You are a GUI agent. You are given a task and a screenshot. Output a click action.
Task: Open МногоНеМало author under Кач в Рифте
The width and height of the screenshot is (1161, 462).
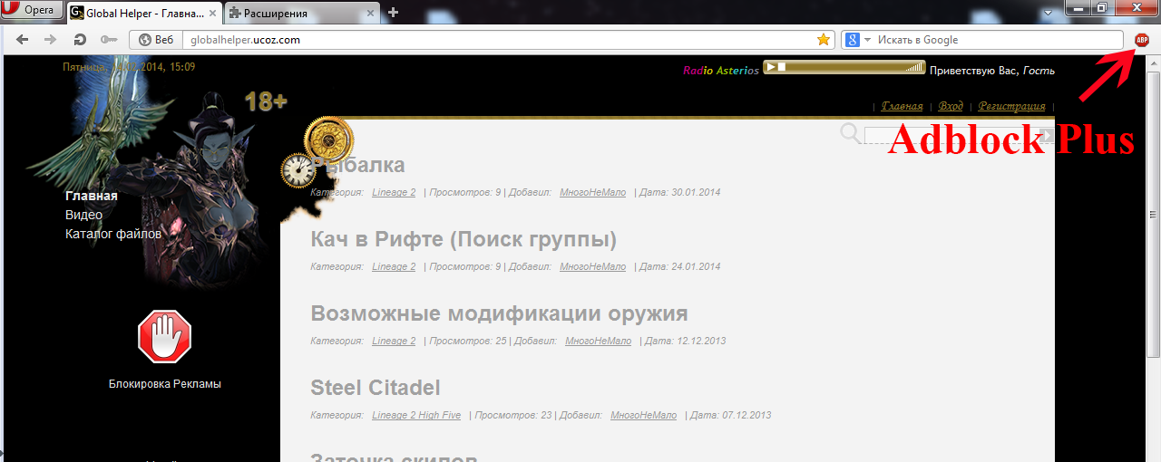[x=592, y=266]
